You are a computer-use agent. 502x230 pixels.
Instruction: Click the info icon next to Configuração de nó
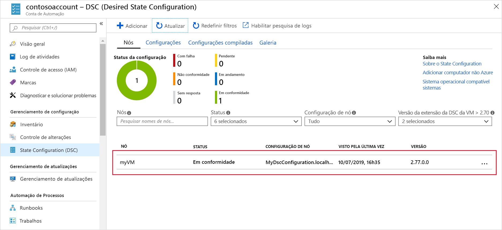tap(354, 113)
